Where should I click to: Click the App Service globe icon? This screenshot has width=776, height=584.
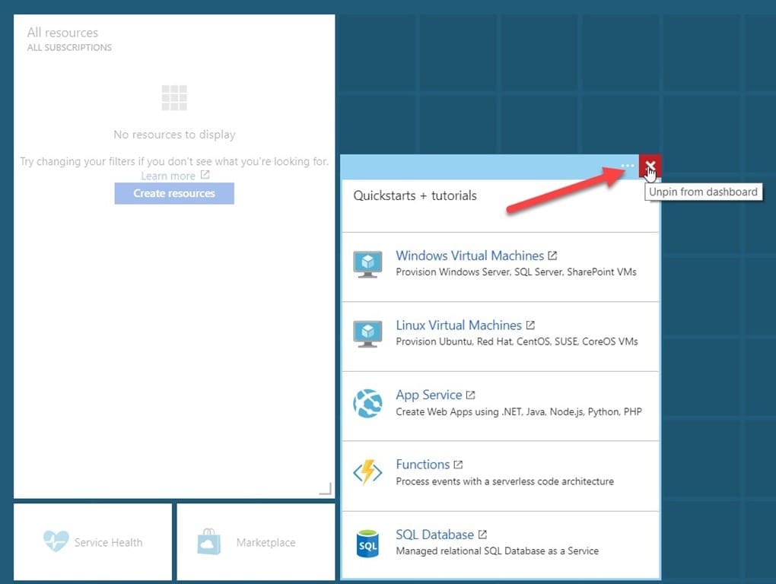pos(367,404)
